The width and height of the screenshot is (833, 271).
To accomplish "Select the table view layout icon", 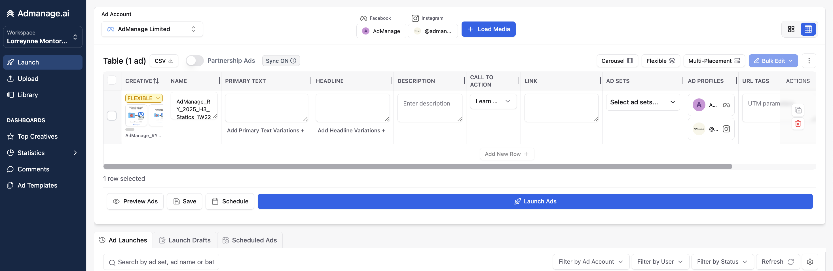I will tap(808, 29).
